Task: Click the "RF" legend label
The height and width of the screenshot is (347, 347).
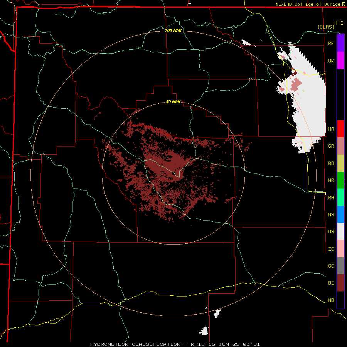Action: point(331,43)
